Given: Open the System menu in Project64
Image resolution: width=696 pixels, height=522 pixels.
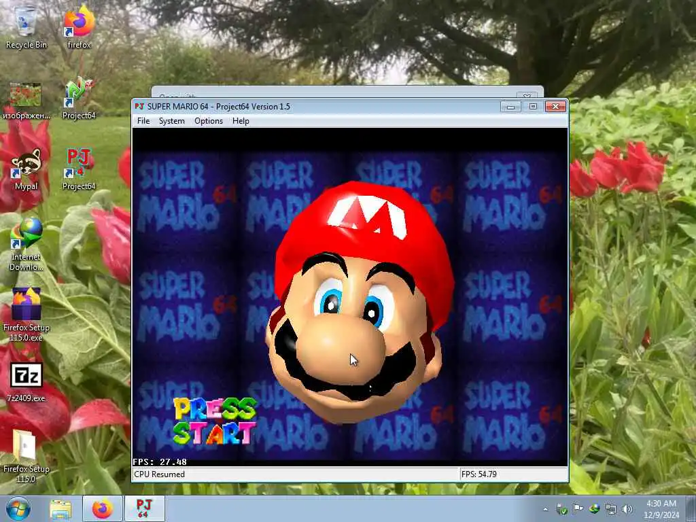Looking at the screenshot, I should point(172,121).
